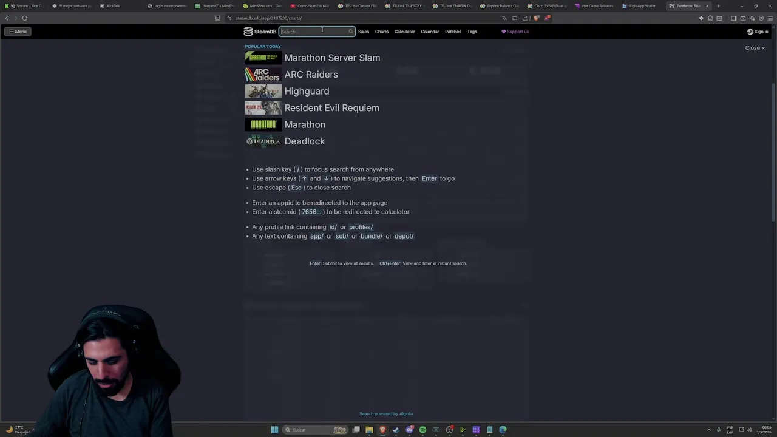Open the Charts menu item
The width and height of the screenshot is (777, 437).
(x=382, y=32)
